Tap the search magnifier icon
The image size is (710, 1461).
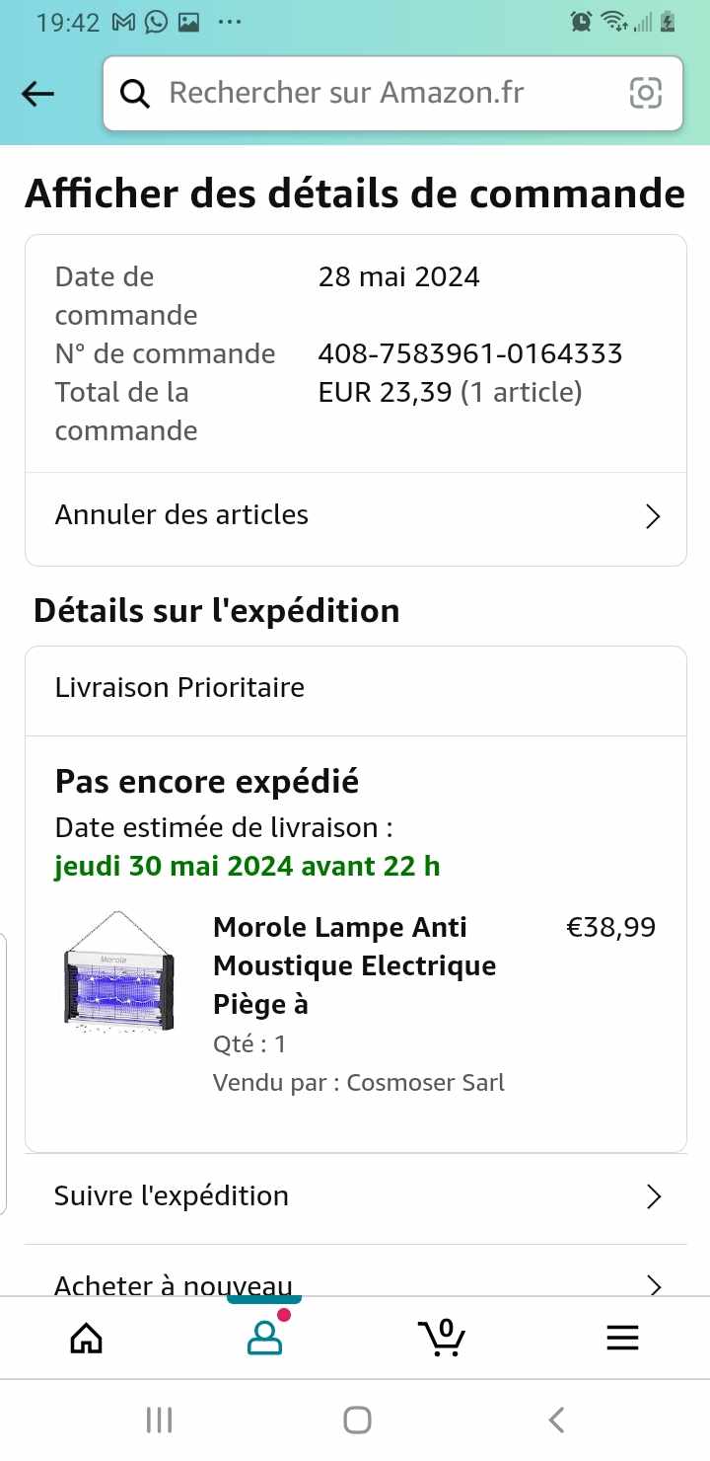(x=135, y=94)
